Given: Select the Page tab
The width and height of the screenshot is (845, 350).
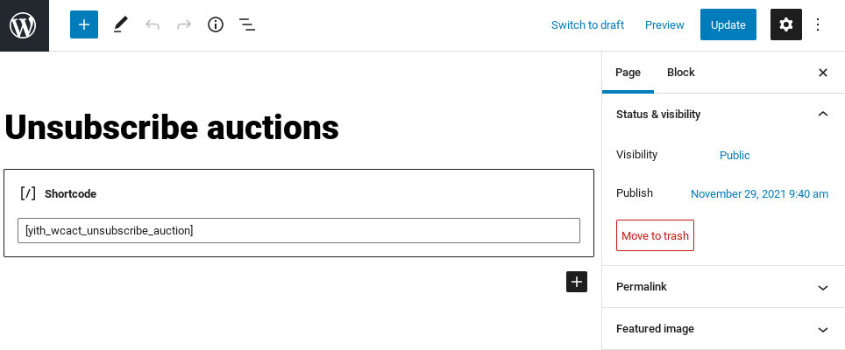Looking at the screenshot, I should [628, 73].
